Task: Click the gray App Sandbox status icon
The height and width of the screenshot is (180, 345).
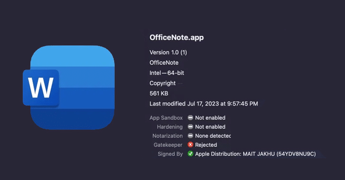Action: pyautogui.click(x=191, y=118)
